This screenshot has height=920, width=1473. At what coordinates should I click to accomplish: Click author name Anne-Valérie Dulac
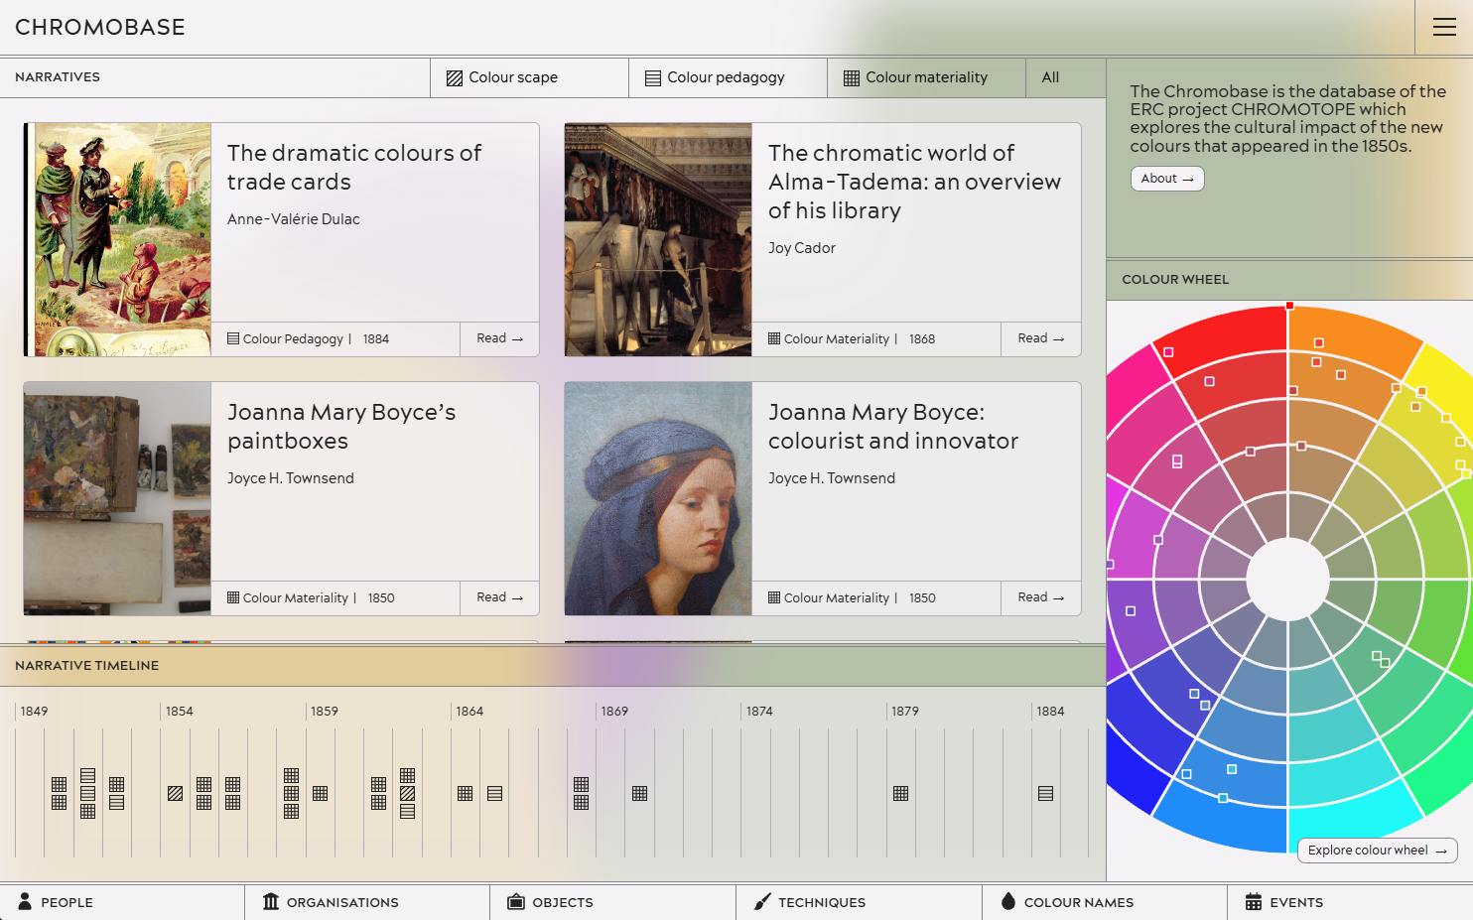tap(294, 219)
